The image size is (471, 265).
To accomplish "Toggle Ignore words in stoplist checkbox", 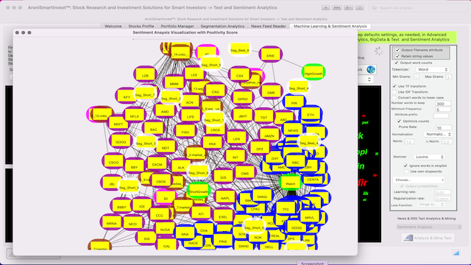I will pyautogui.click(x=406, y=166).
